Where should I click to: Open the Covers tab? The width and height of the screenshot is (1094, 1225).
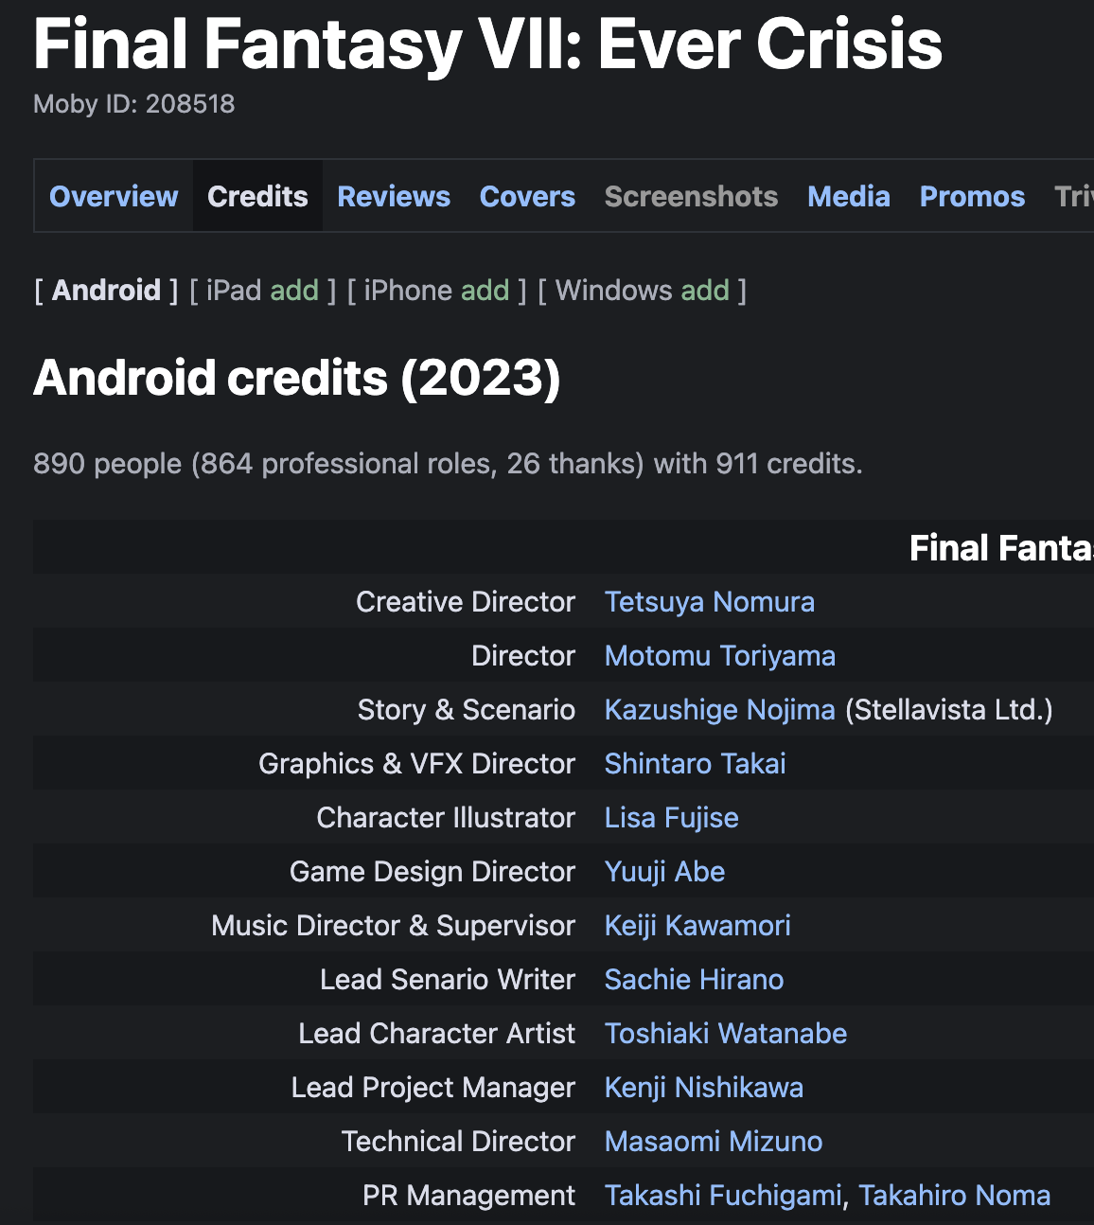tap(527, 196)
